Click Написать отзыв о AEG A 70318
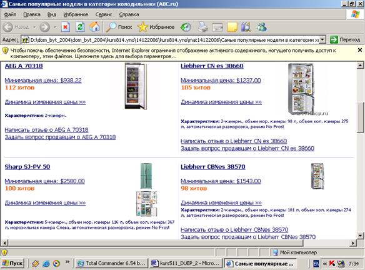365x270 pixels. 46,130
